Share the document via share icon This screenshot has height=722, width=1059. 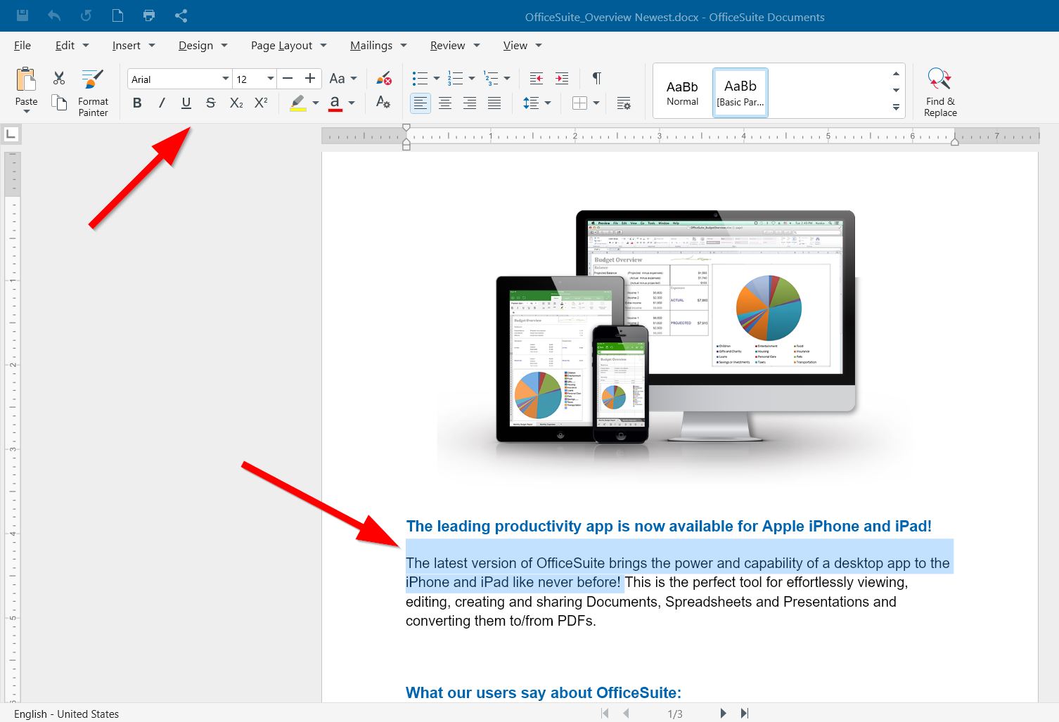[181, 15]
